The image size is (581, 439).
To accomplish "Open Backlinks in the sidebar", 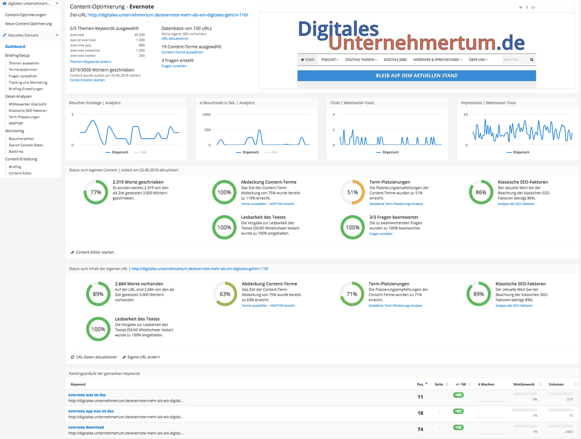I will tap(16, 151).
